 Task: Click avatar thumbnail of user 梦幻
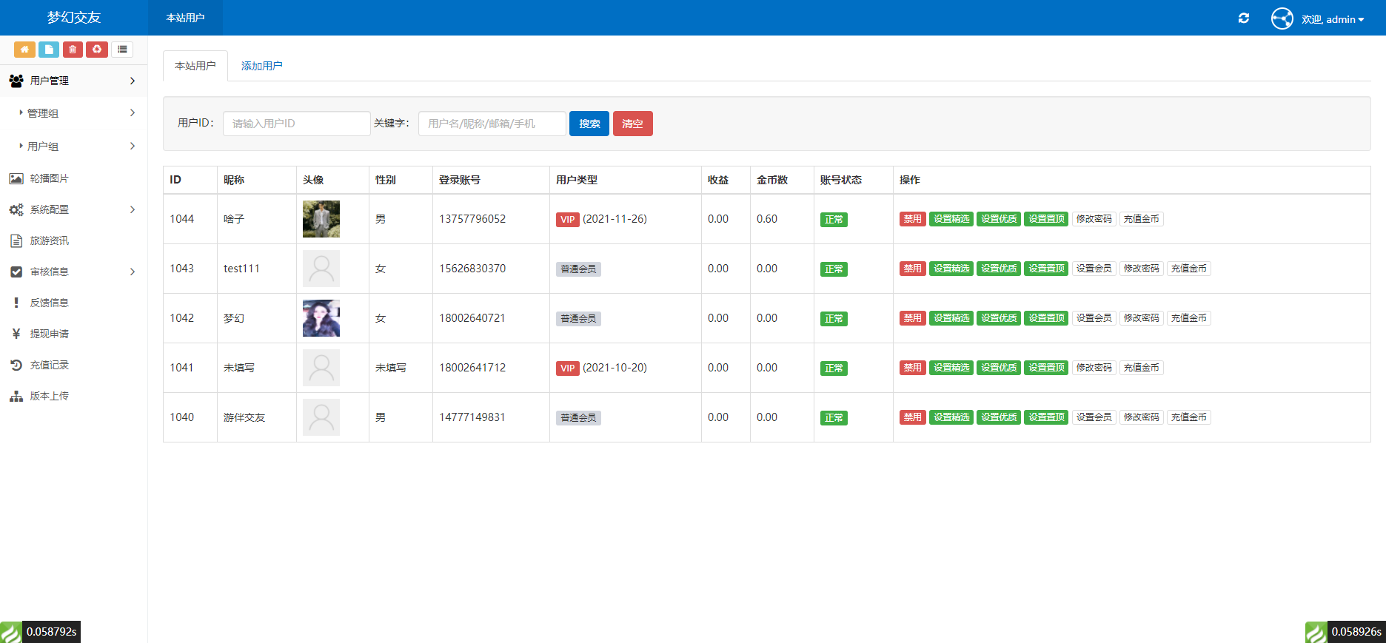321,318
